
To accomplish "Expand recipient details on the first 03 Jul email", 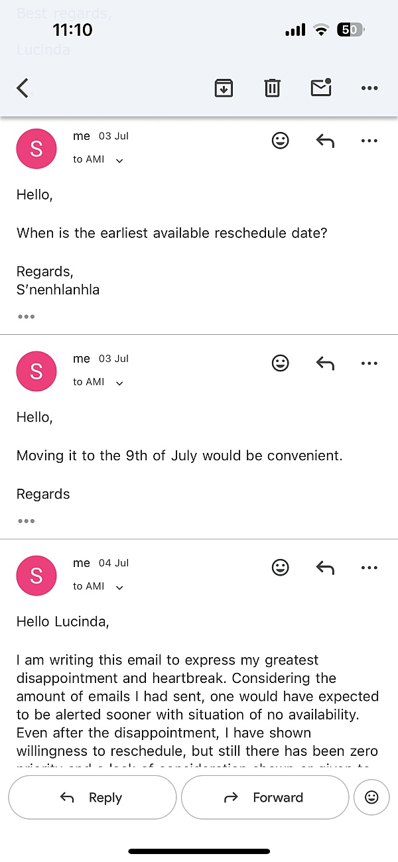I will [x=119, y=160].
